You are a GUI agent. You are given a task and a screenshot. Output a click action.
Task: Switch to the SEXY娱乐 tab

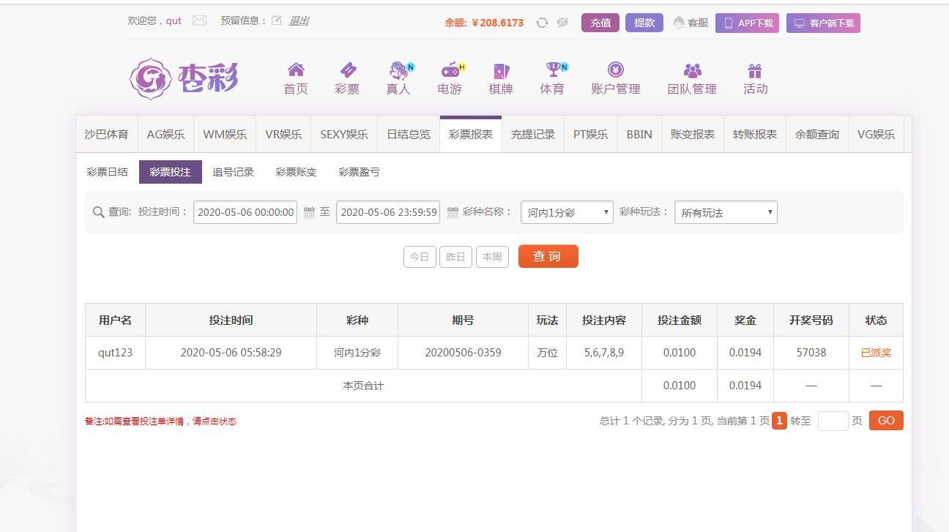pos(344,134)
